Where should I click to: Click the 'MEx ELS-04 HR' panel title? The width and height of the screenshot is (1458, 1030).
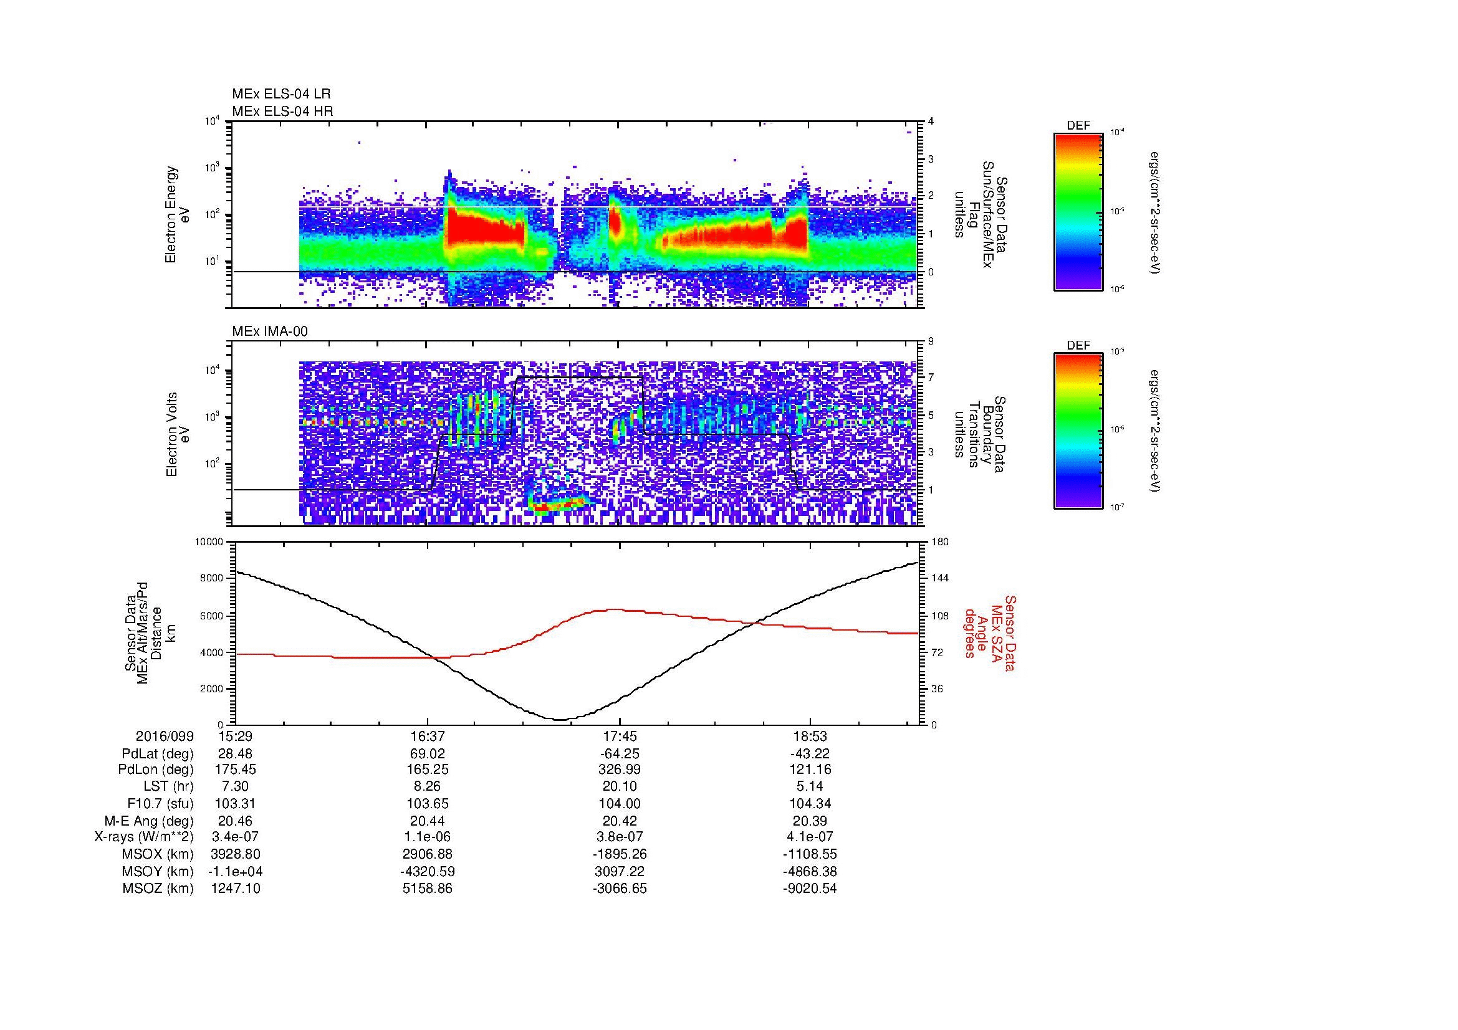tap(282, 112)
